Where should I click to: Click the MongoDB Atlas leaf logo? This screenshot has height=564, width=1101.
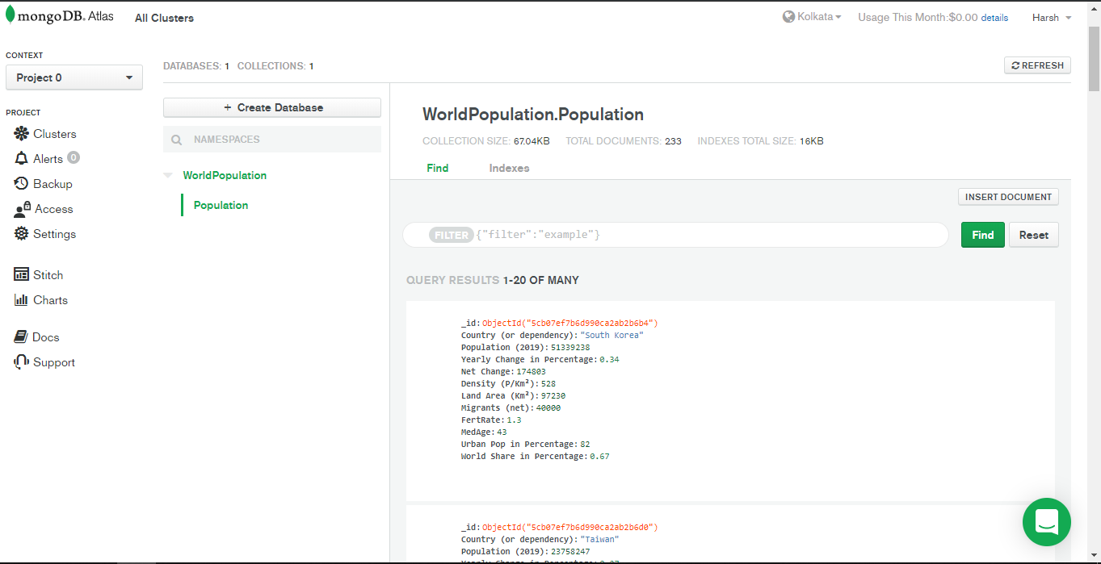[x=11, y=15]
